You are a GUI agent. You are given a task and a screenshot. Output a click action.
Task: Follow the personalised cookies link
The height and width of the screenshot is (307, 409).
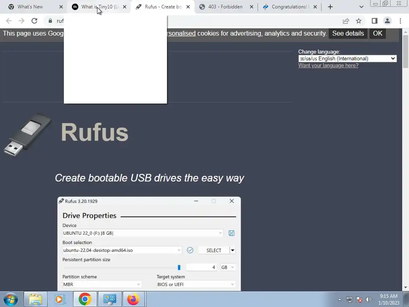coord(181,34)
